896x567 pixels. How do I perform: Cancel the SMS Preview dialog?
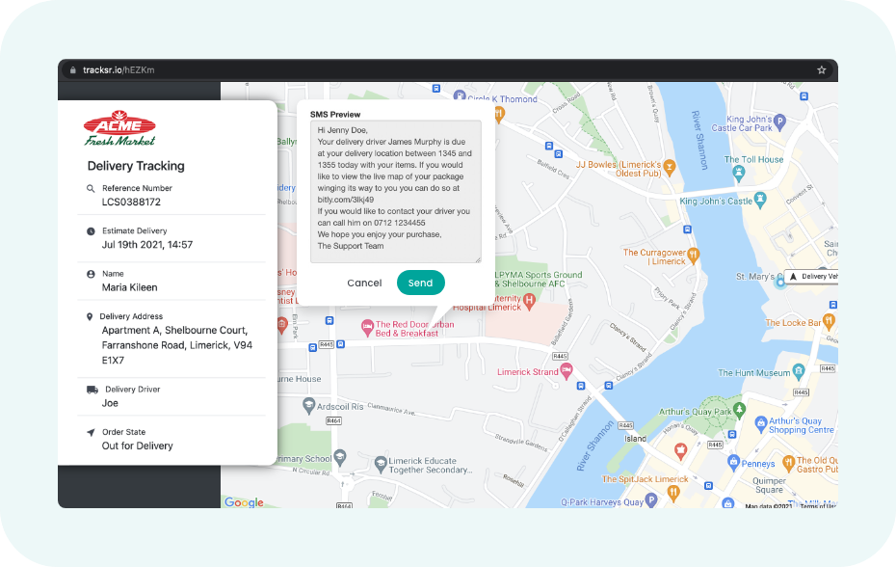(x=364, y=283)
